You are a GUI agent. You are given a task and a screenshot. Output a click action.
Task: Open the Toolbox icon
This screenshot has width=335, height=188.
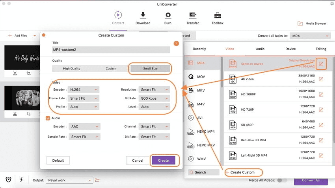tap(217, 15)
